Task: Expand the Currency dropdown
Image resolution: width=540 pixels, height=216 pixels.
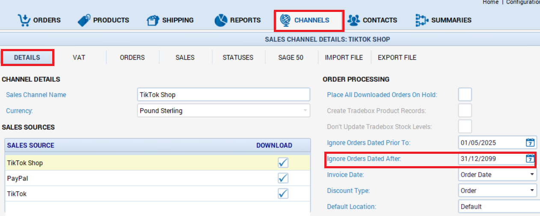Action: [305, 111]
